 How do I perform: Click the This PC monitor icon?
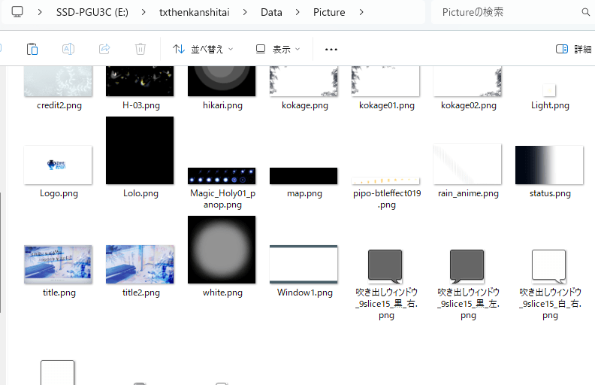(17, 12)
